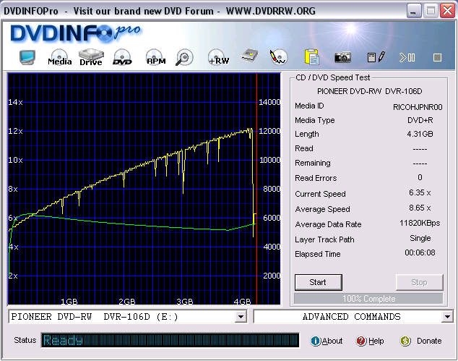Click the stop square icon
This screenshot has width=458, height=361.
pyautogui.click(x=437, y=58)
